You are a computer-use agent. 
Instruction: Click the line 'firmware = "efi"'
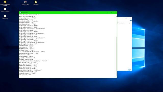25,55
